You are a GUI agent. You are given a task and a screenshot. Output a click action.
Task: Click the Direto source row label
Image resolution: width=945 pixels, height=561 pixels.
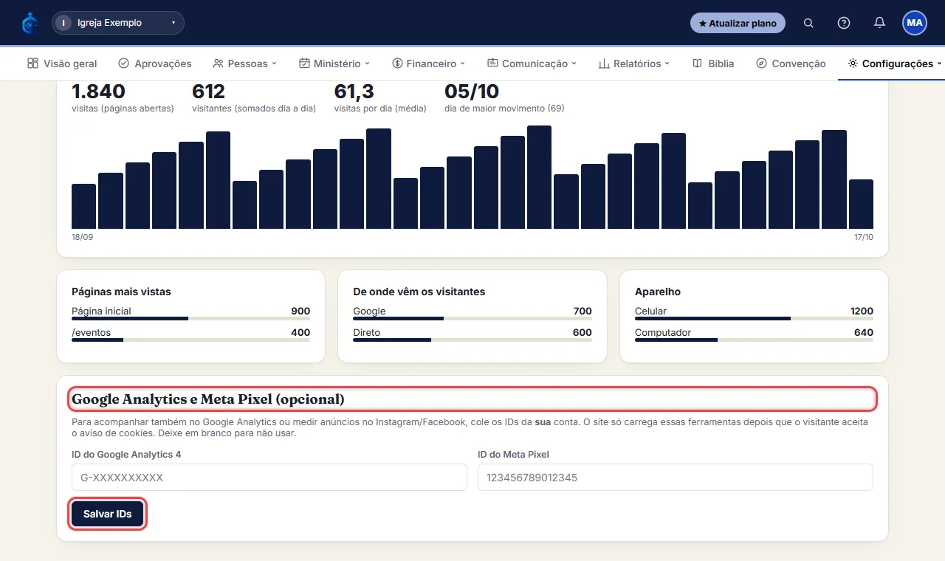click(367, 332)
